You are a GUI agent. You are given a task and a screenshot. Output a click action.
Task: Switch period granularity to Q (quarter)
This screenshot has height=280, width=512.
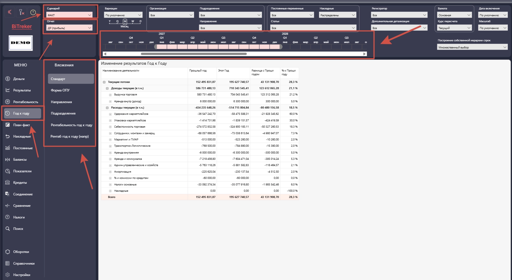[117, 21]
